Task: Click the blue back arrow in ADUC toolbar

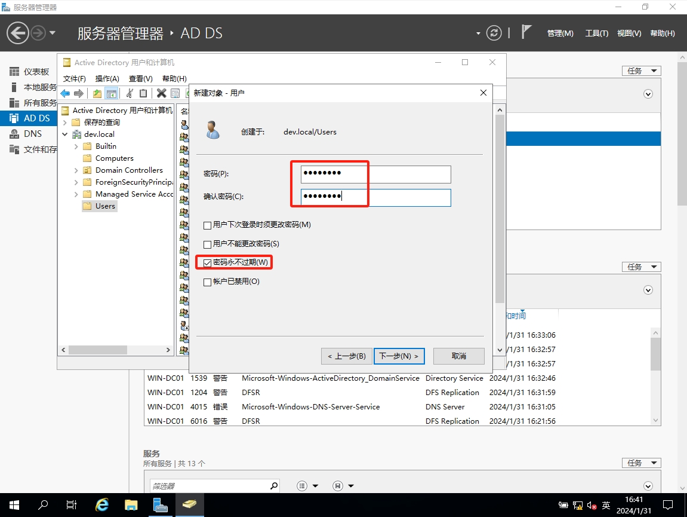Action: (65, 93)
